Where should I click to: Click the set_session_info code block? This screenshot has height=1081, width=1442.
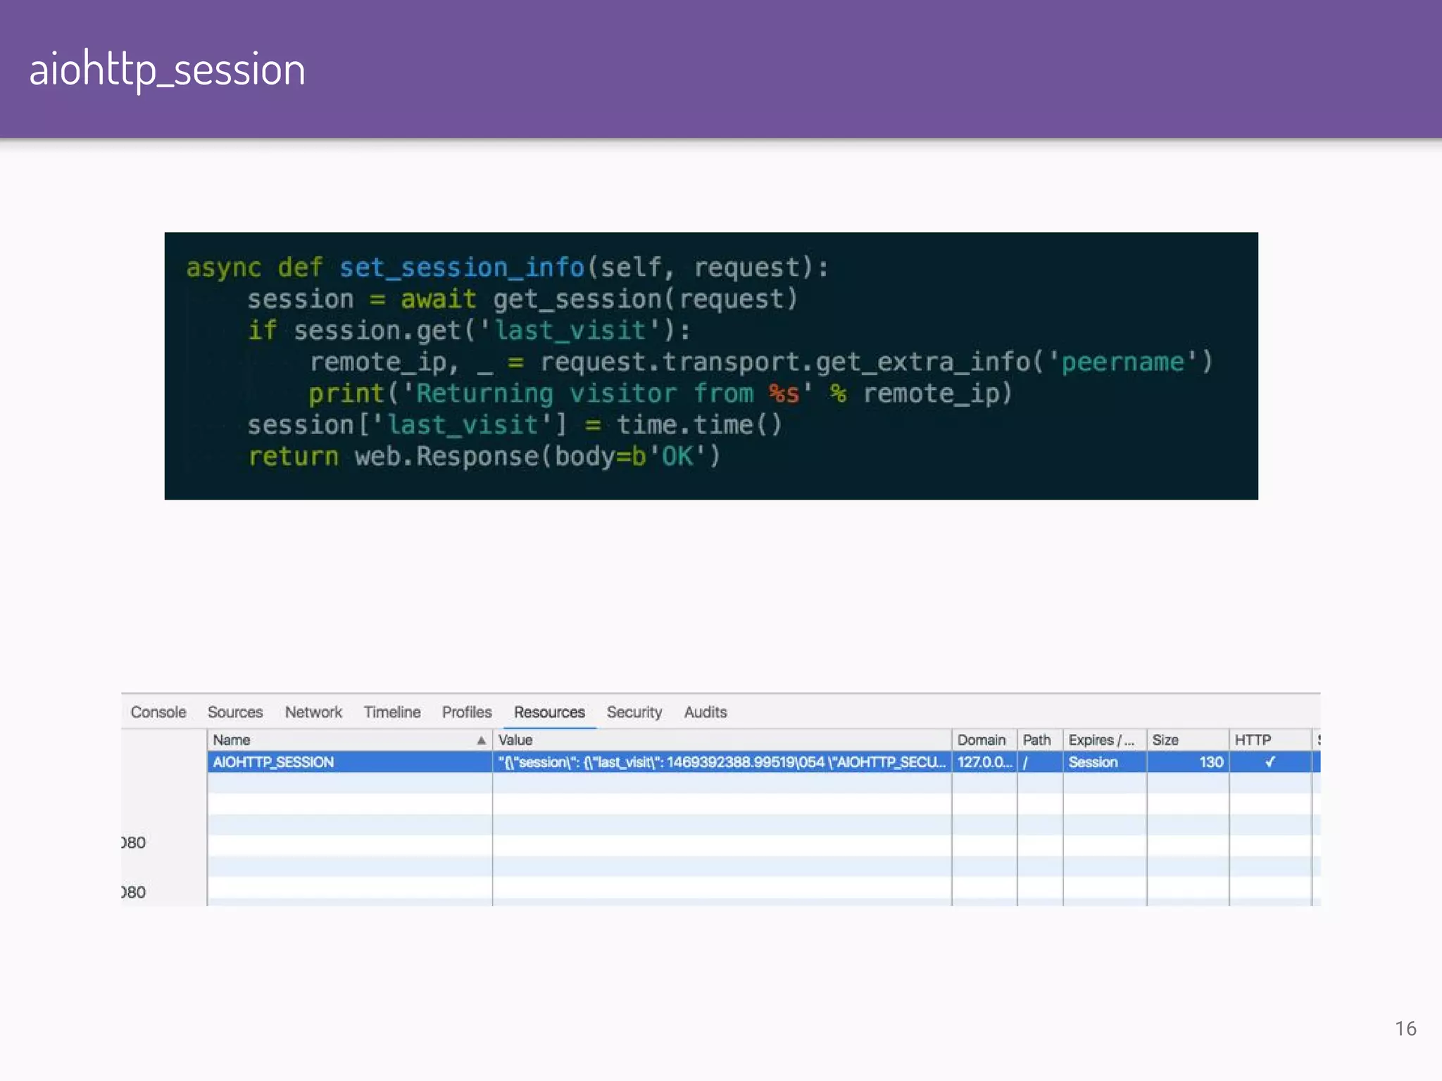711,366
